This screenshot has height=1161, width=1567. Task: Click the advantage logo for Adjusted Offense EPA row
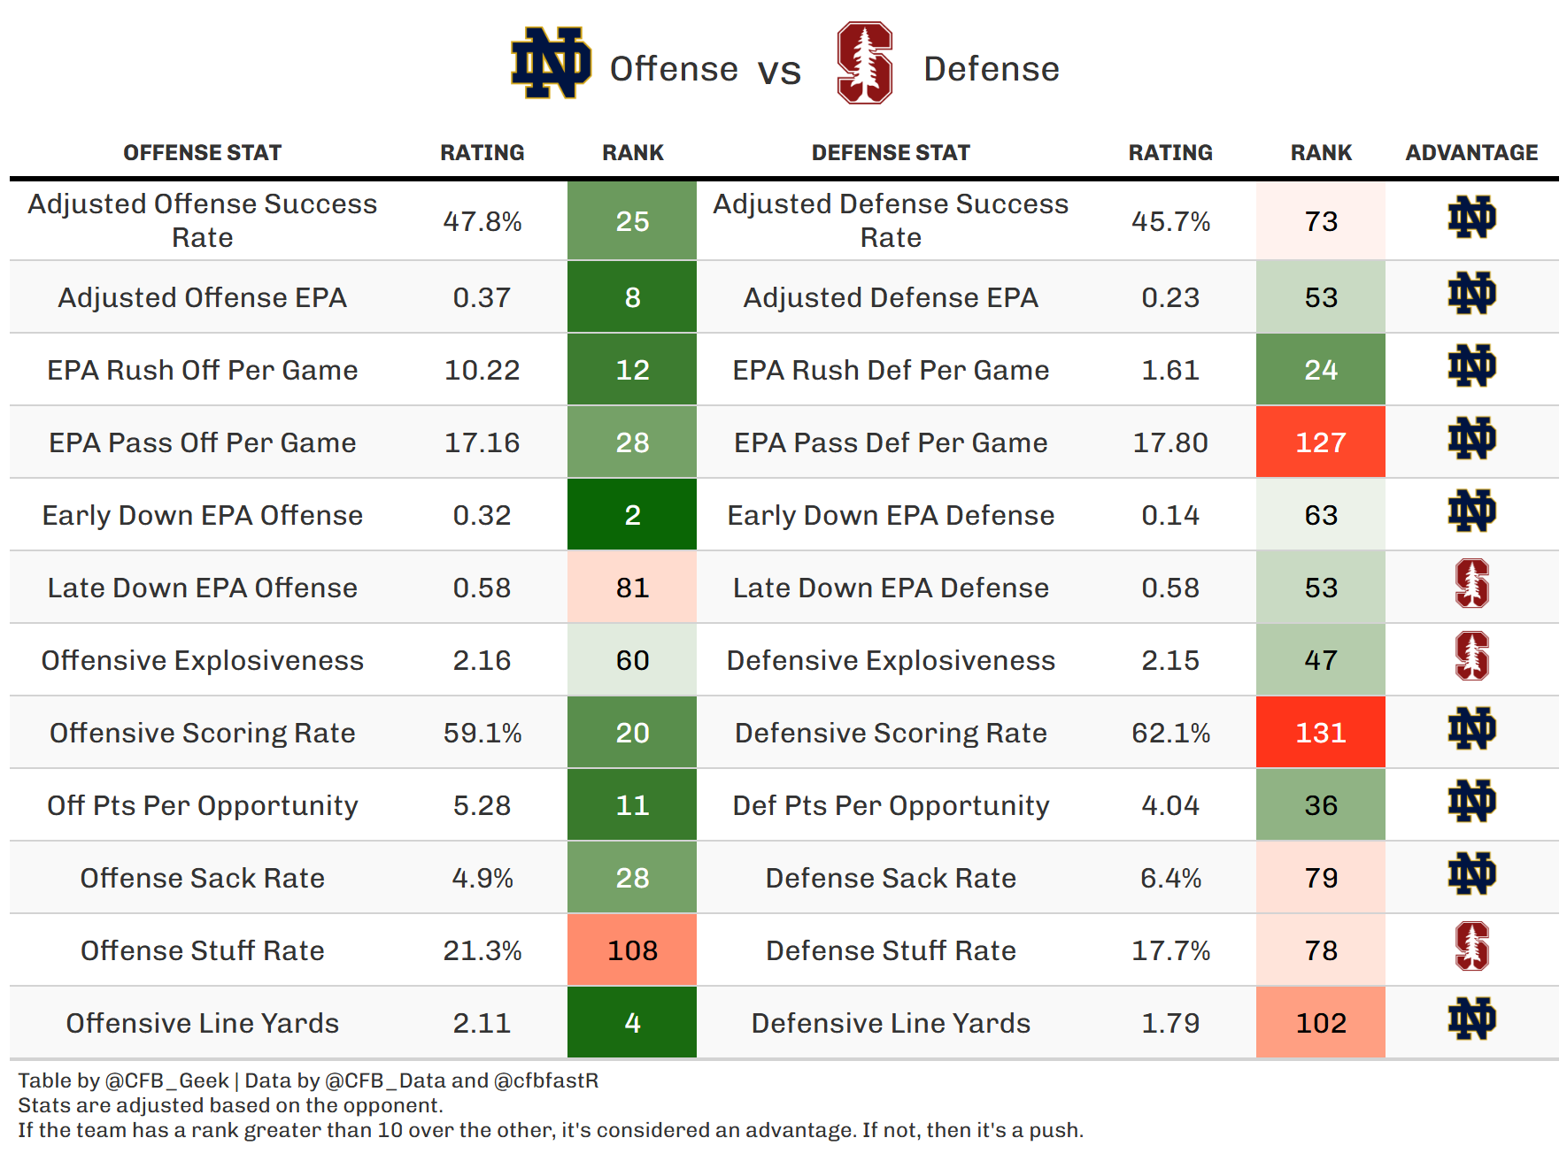(1471, 294)
